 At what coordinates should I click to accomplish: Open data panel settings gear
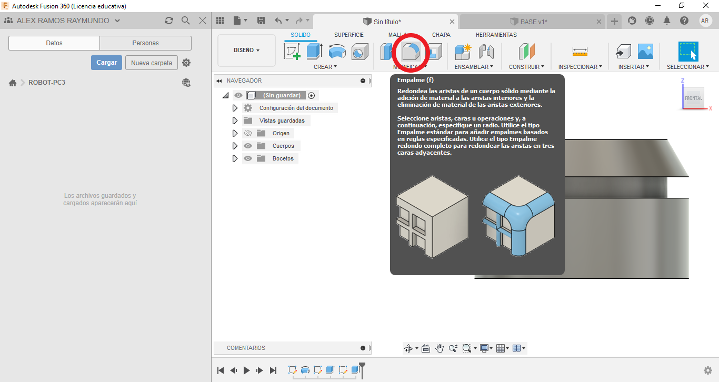tap(186, 63)
